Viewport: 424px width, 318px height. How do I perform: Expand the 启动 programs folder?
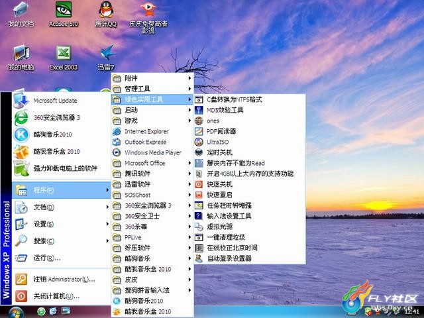click(152, 110)
